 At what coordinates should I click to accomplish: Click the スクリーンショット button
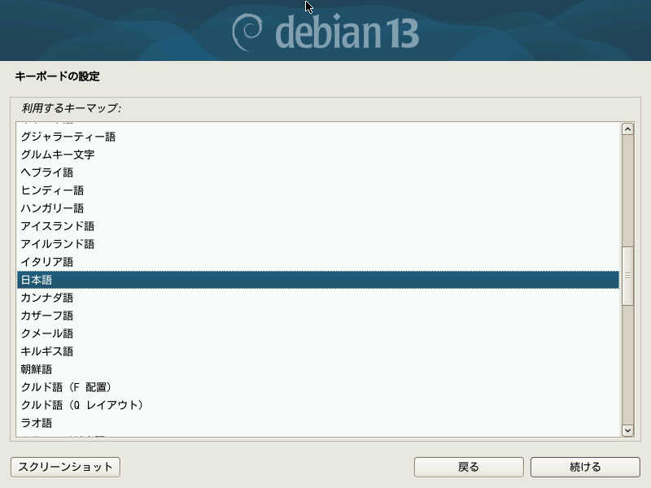66,467
